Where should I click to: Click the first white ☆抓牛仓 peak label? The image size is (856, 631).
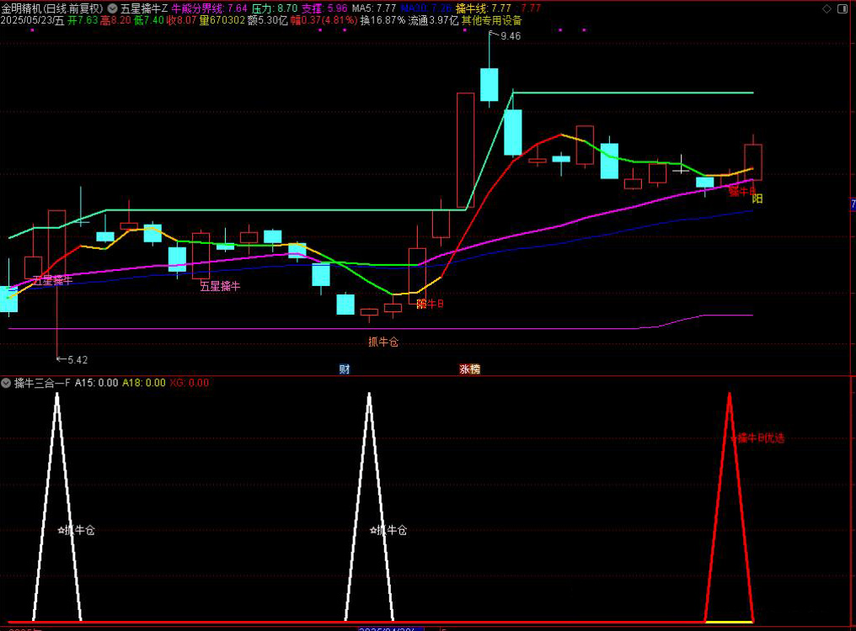point(77,530)
